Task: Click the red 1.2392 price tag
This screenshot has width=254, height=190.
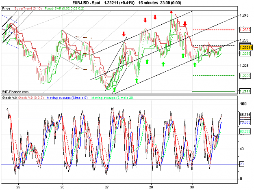Action: pyautogui.click(x=245, y=30)
